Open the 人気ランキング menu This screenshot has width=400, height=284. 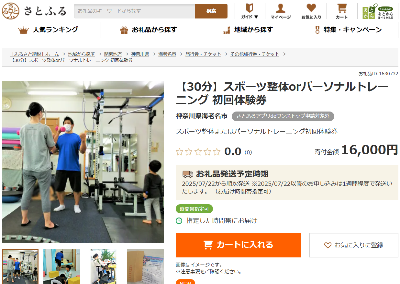(51, 30)
